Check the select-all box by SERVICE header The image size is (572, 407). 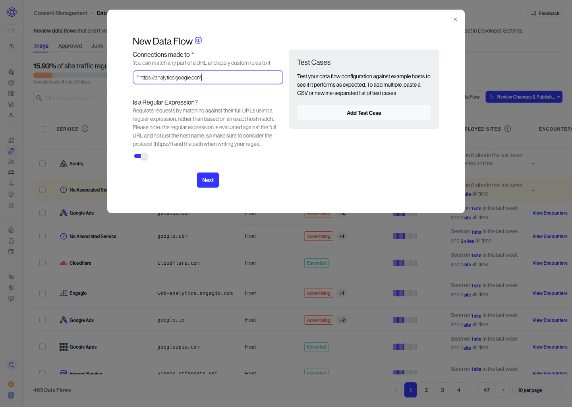(43, 129)
